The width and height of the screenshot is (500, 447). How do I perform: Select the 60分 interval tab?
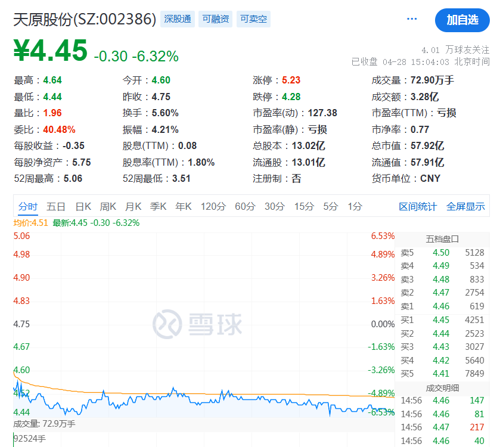pyautogui.click(x=245, y=207)
